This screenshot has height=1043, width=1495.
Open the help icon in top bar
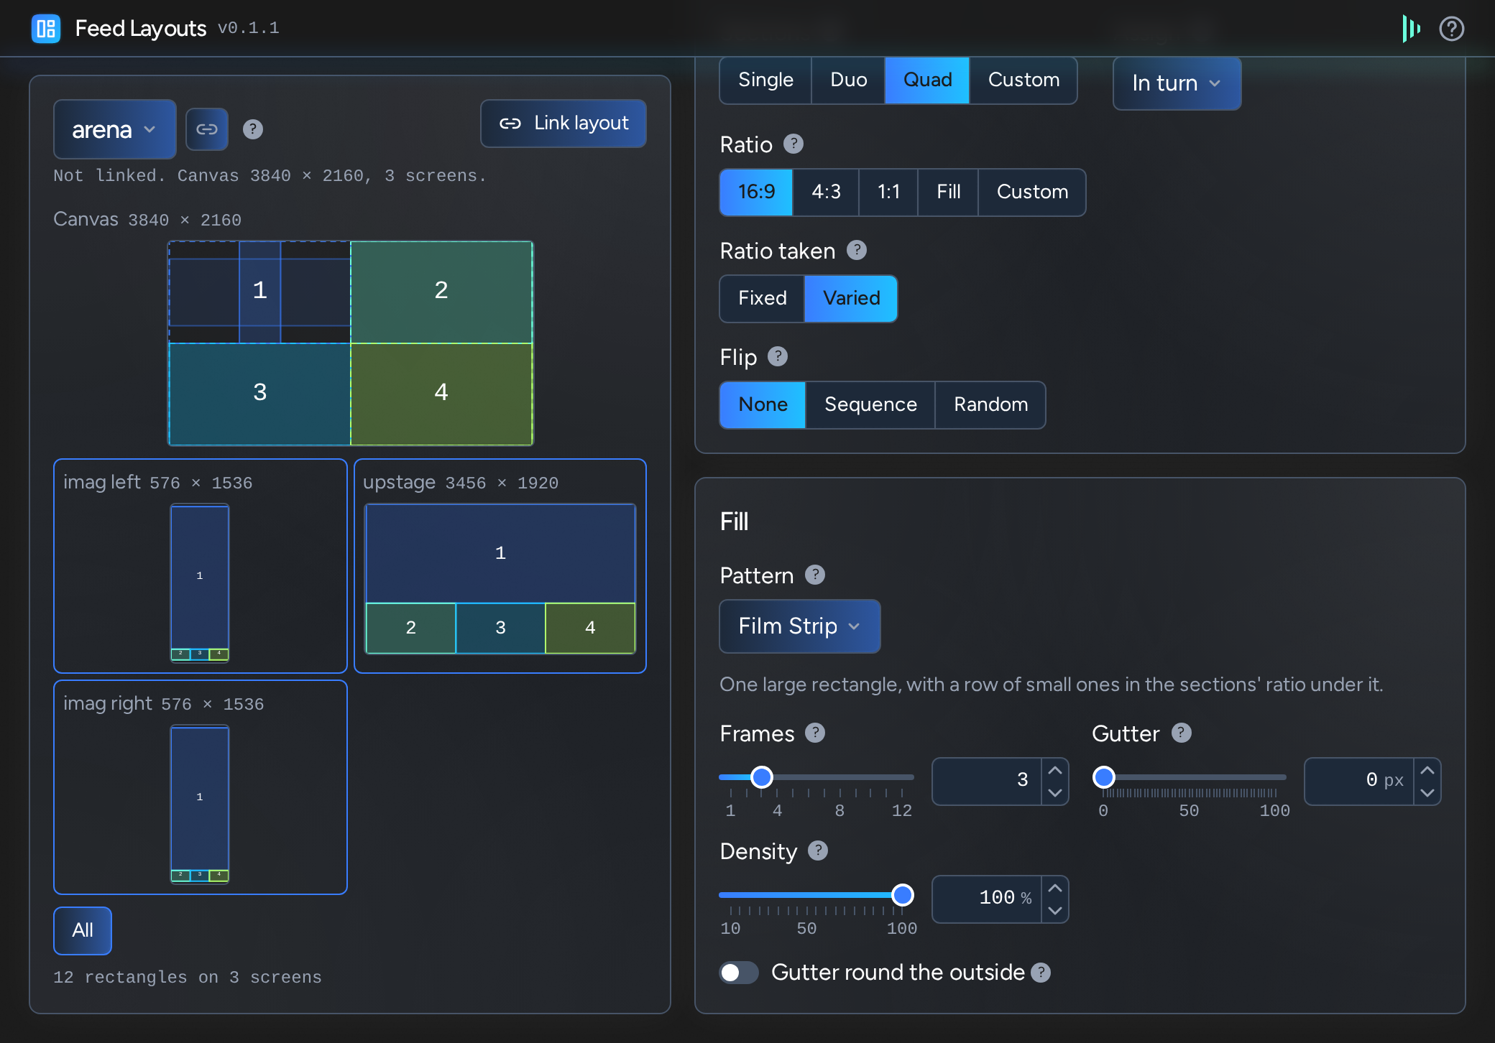click(x=1452, y=29)
